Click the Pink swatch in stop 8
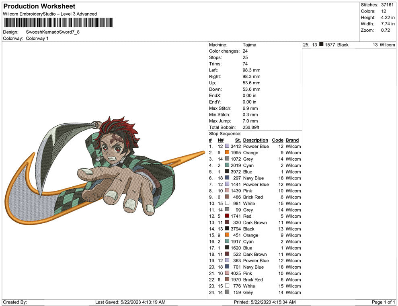The height and width of the screenshot is (306, 398). pyautogui.click(x=227, y=190)
